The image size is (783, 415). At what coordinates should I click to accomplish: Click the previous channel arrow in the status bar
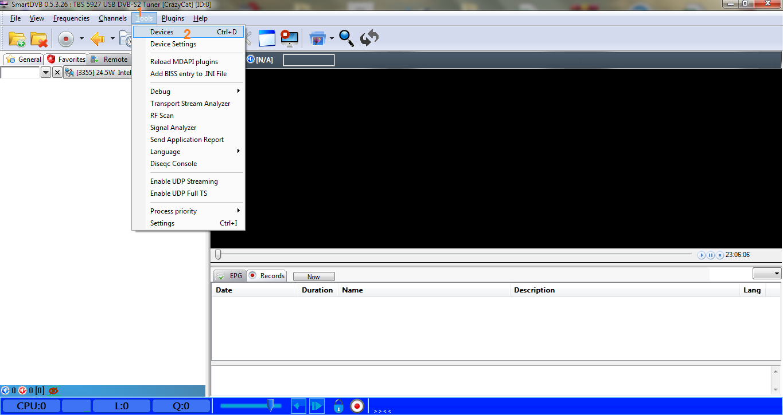pos(298,406)
